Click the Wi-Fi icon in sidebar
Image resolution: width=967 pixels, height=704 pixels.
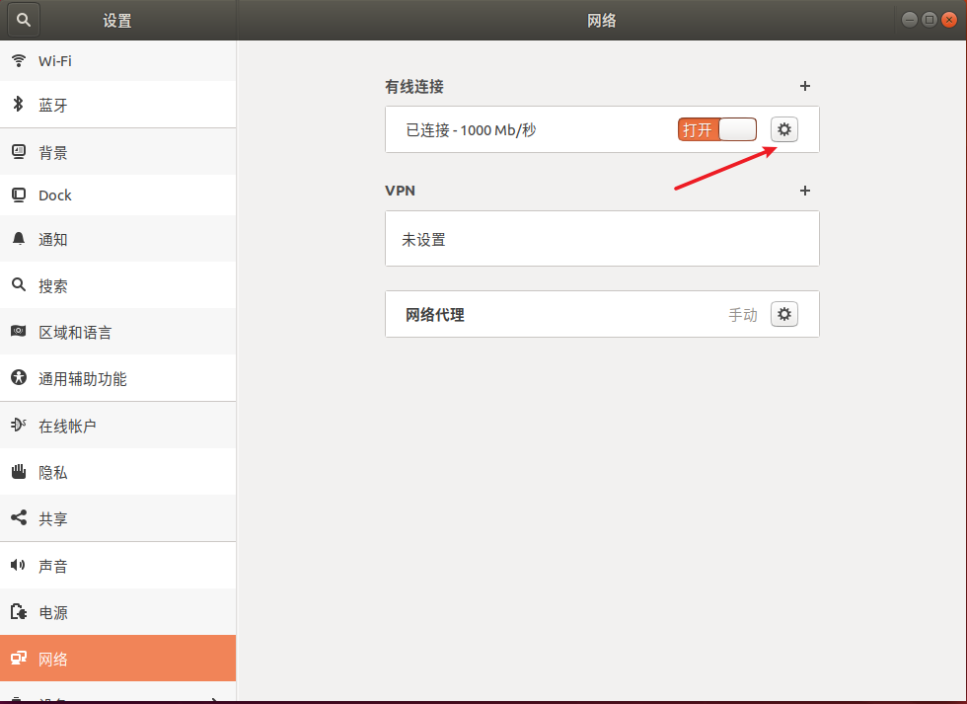pos(22,60)
